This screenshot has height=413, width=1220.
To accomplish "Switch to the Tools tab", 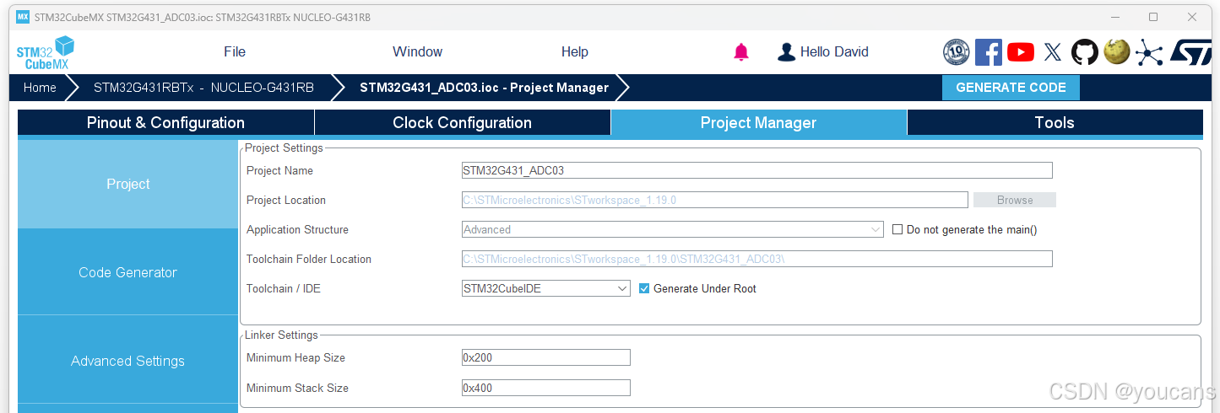I will point(1055,123).
